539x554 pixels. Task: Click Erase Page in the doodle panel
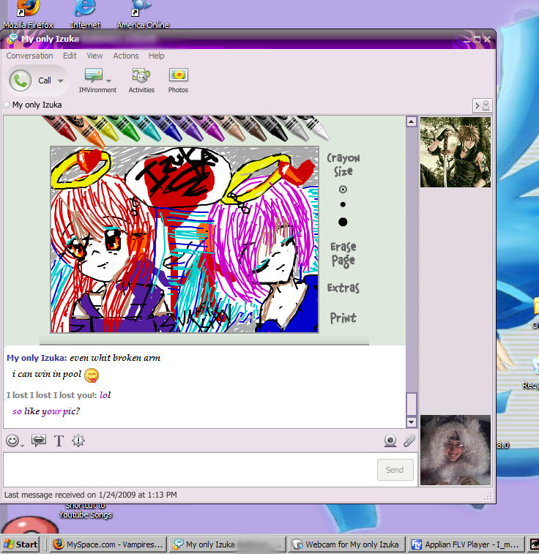pyautogui.click(x=343, y=255)
